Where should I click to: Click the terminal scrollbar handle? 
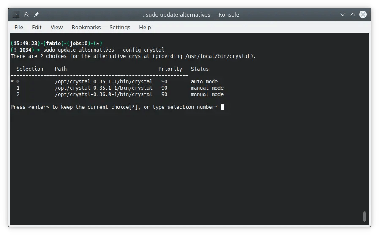365,216
